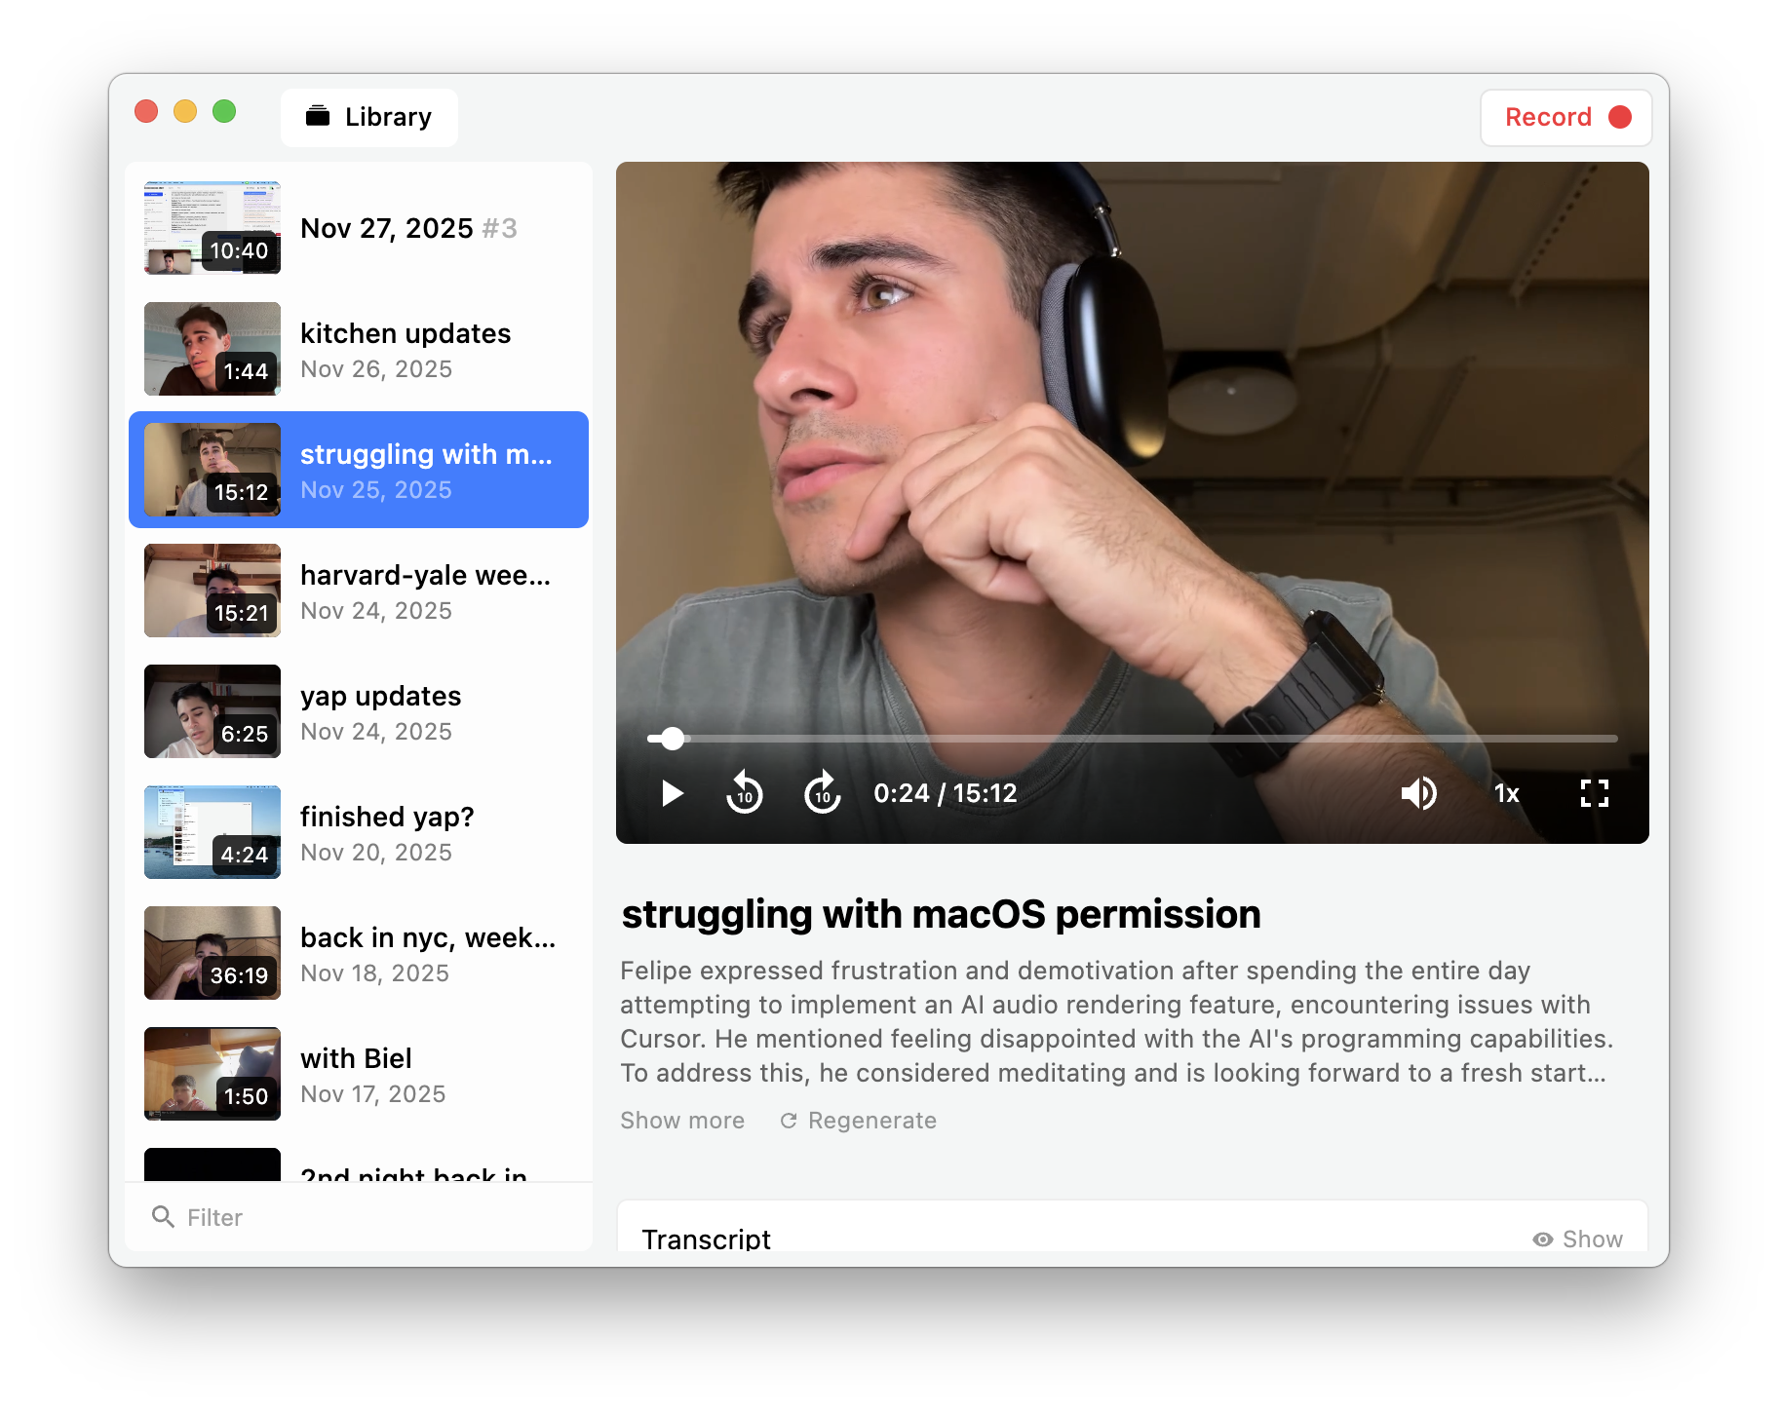Click the red Record button
The image size is (1778, 1411).
[x=1565, y=118]
